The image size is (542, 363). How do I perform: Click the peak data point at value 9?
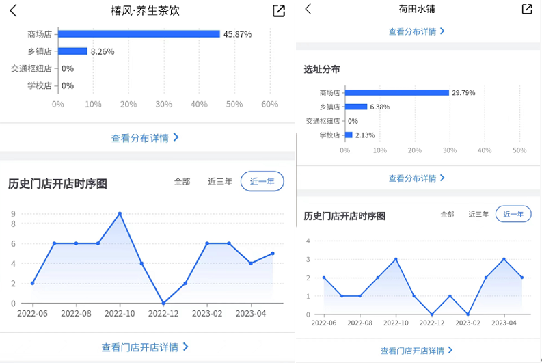120,214
